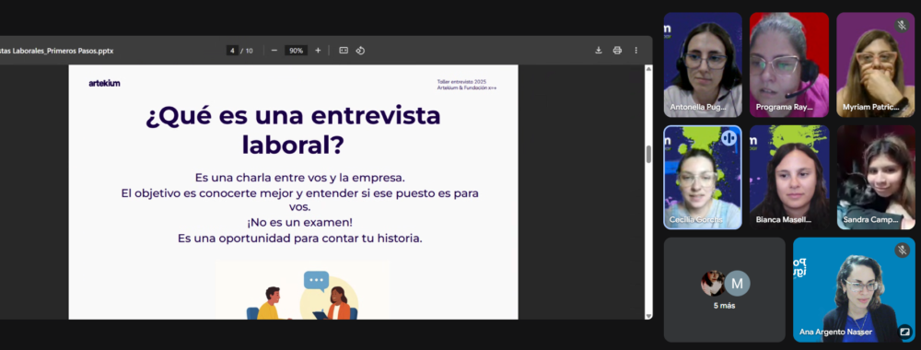Click the page number field showing 4
Viewport: 921px width, 350px height.
(233, 51)
